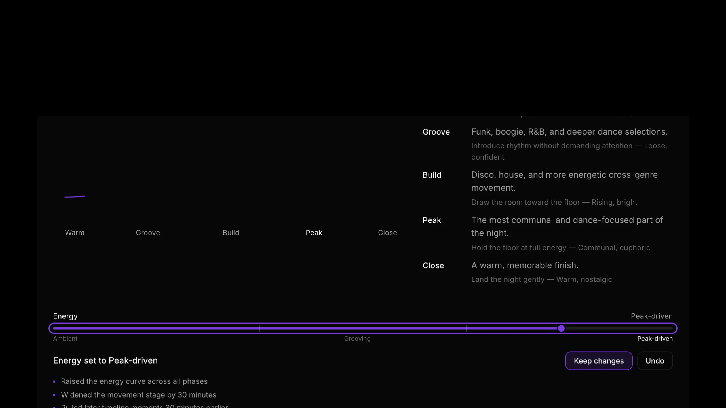Click 'Energy set to Peak-driven' heading

point(105,360)
